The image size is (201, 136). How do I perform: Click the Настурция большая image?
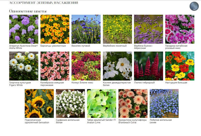(180, 66)
